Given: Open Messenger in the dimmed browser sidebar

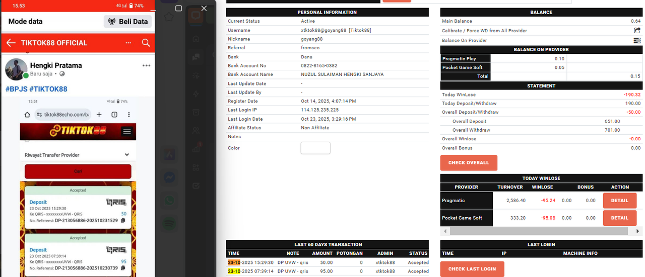Looking at the screenshot, I should click(169, 177).
